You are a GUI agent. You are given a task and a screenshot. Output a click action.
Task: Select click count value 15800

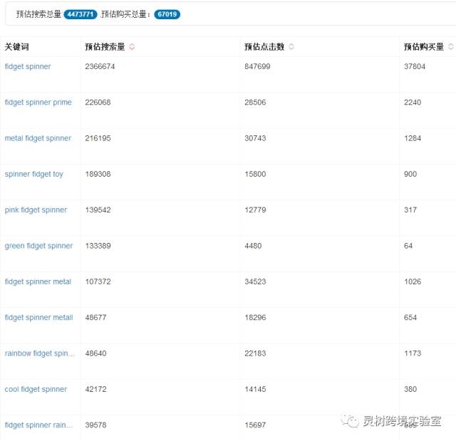[255, 174]
